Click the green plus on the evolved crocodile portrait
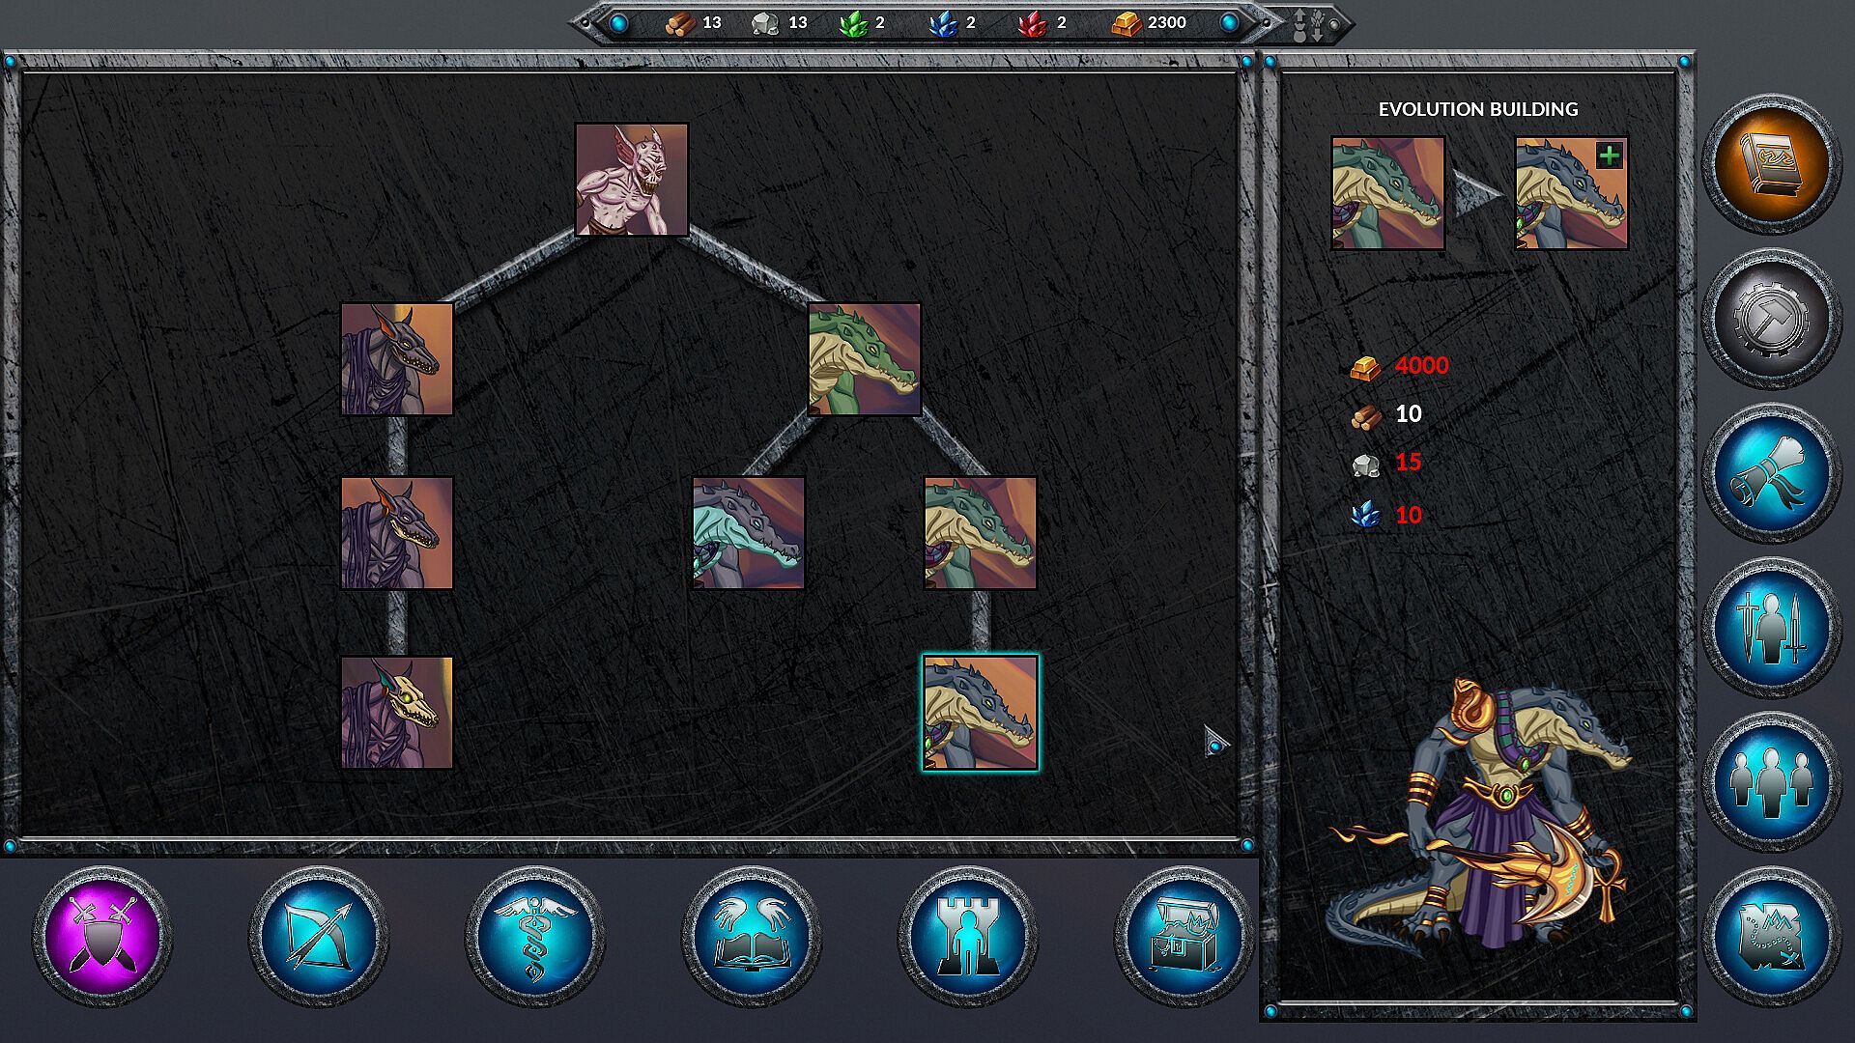This screenshot has height=1043, width=1855. tap(1609, 155)
